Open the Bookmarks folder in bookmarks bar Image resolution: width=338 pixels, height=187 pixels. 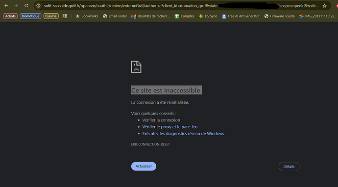(87, 16)
